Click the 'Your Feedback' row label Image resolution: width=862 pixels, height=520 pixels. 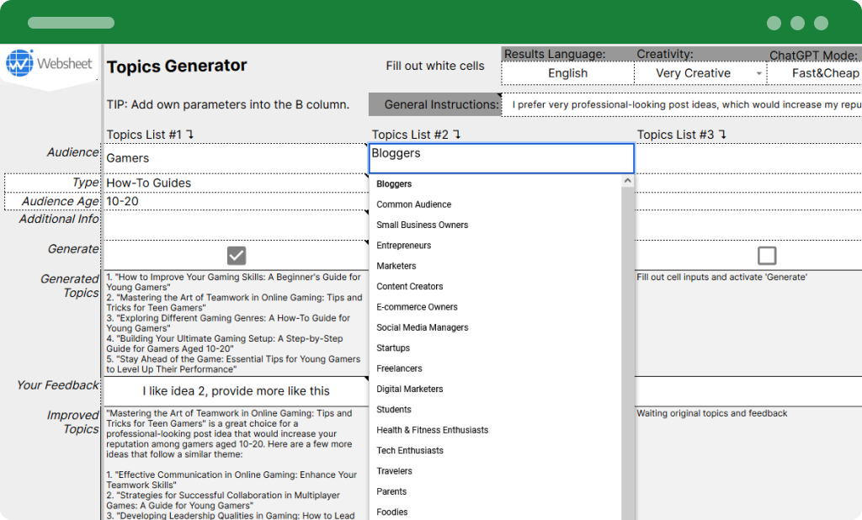pos(58,385)
